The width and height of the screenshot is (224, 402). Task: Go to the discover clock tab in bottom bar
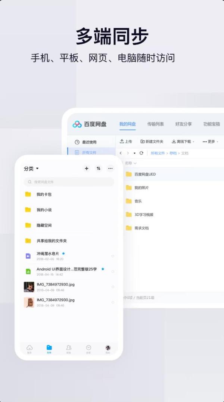(x=88, y=349)
